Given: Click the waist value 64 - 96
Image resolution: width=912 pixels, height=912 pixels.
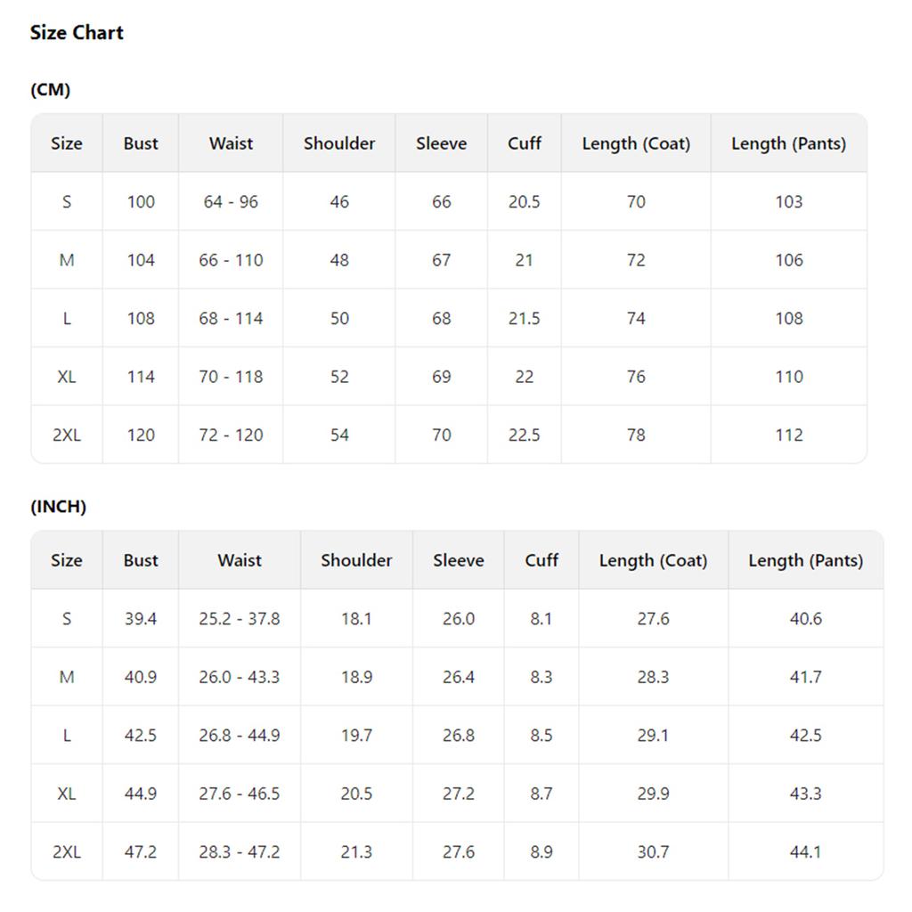Looking at the screenshot, I should point(231,201).
